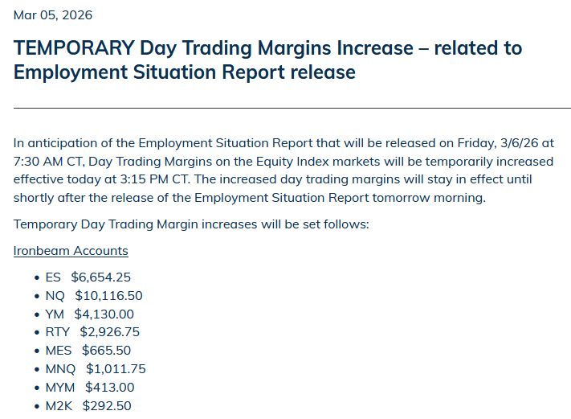Select the NQ ticker symbol
Viewport: 571px width, 419px height.
[55, 296]
